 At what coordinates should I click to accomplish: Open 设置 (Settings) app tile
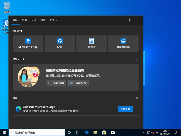point(60,43)
